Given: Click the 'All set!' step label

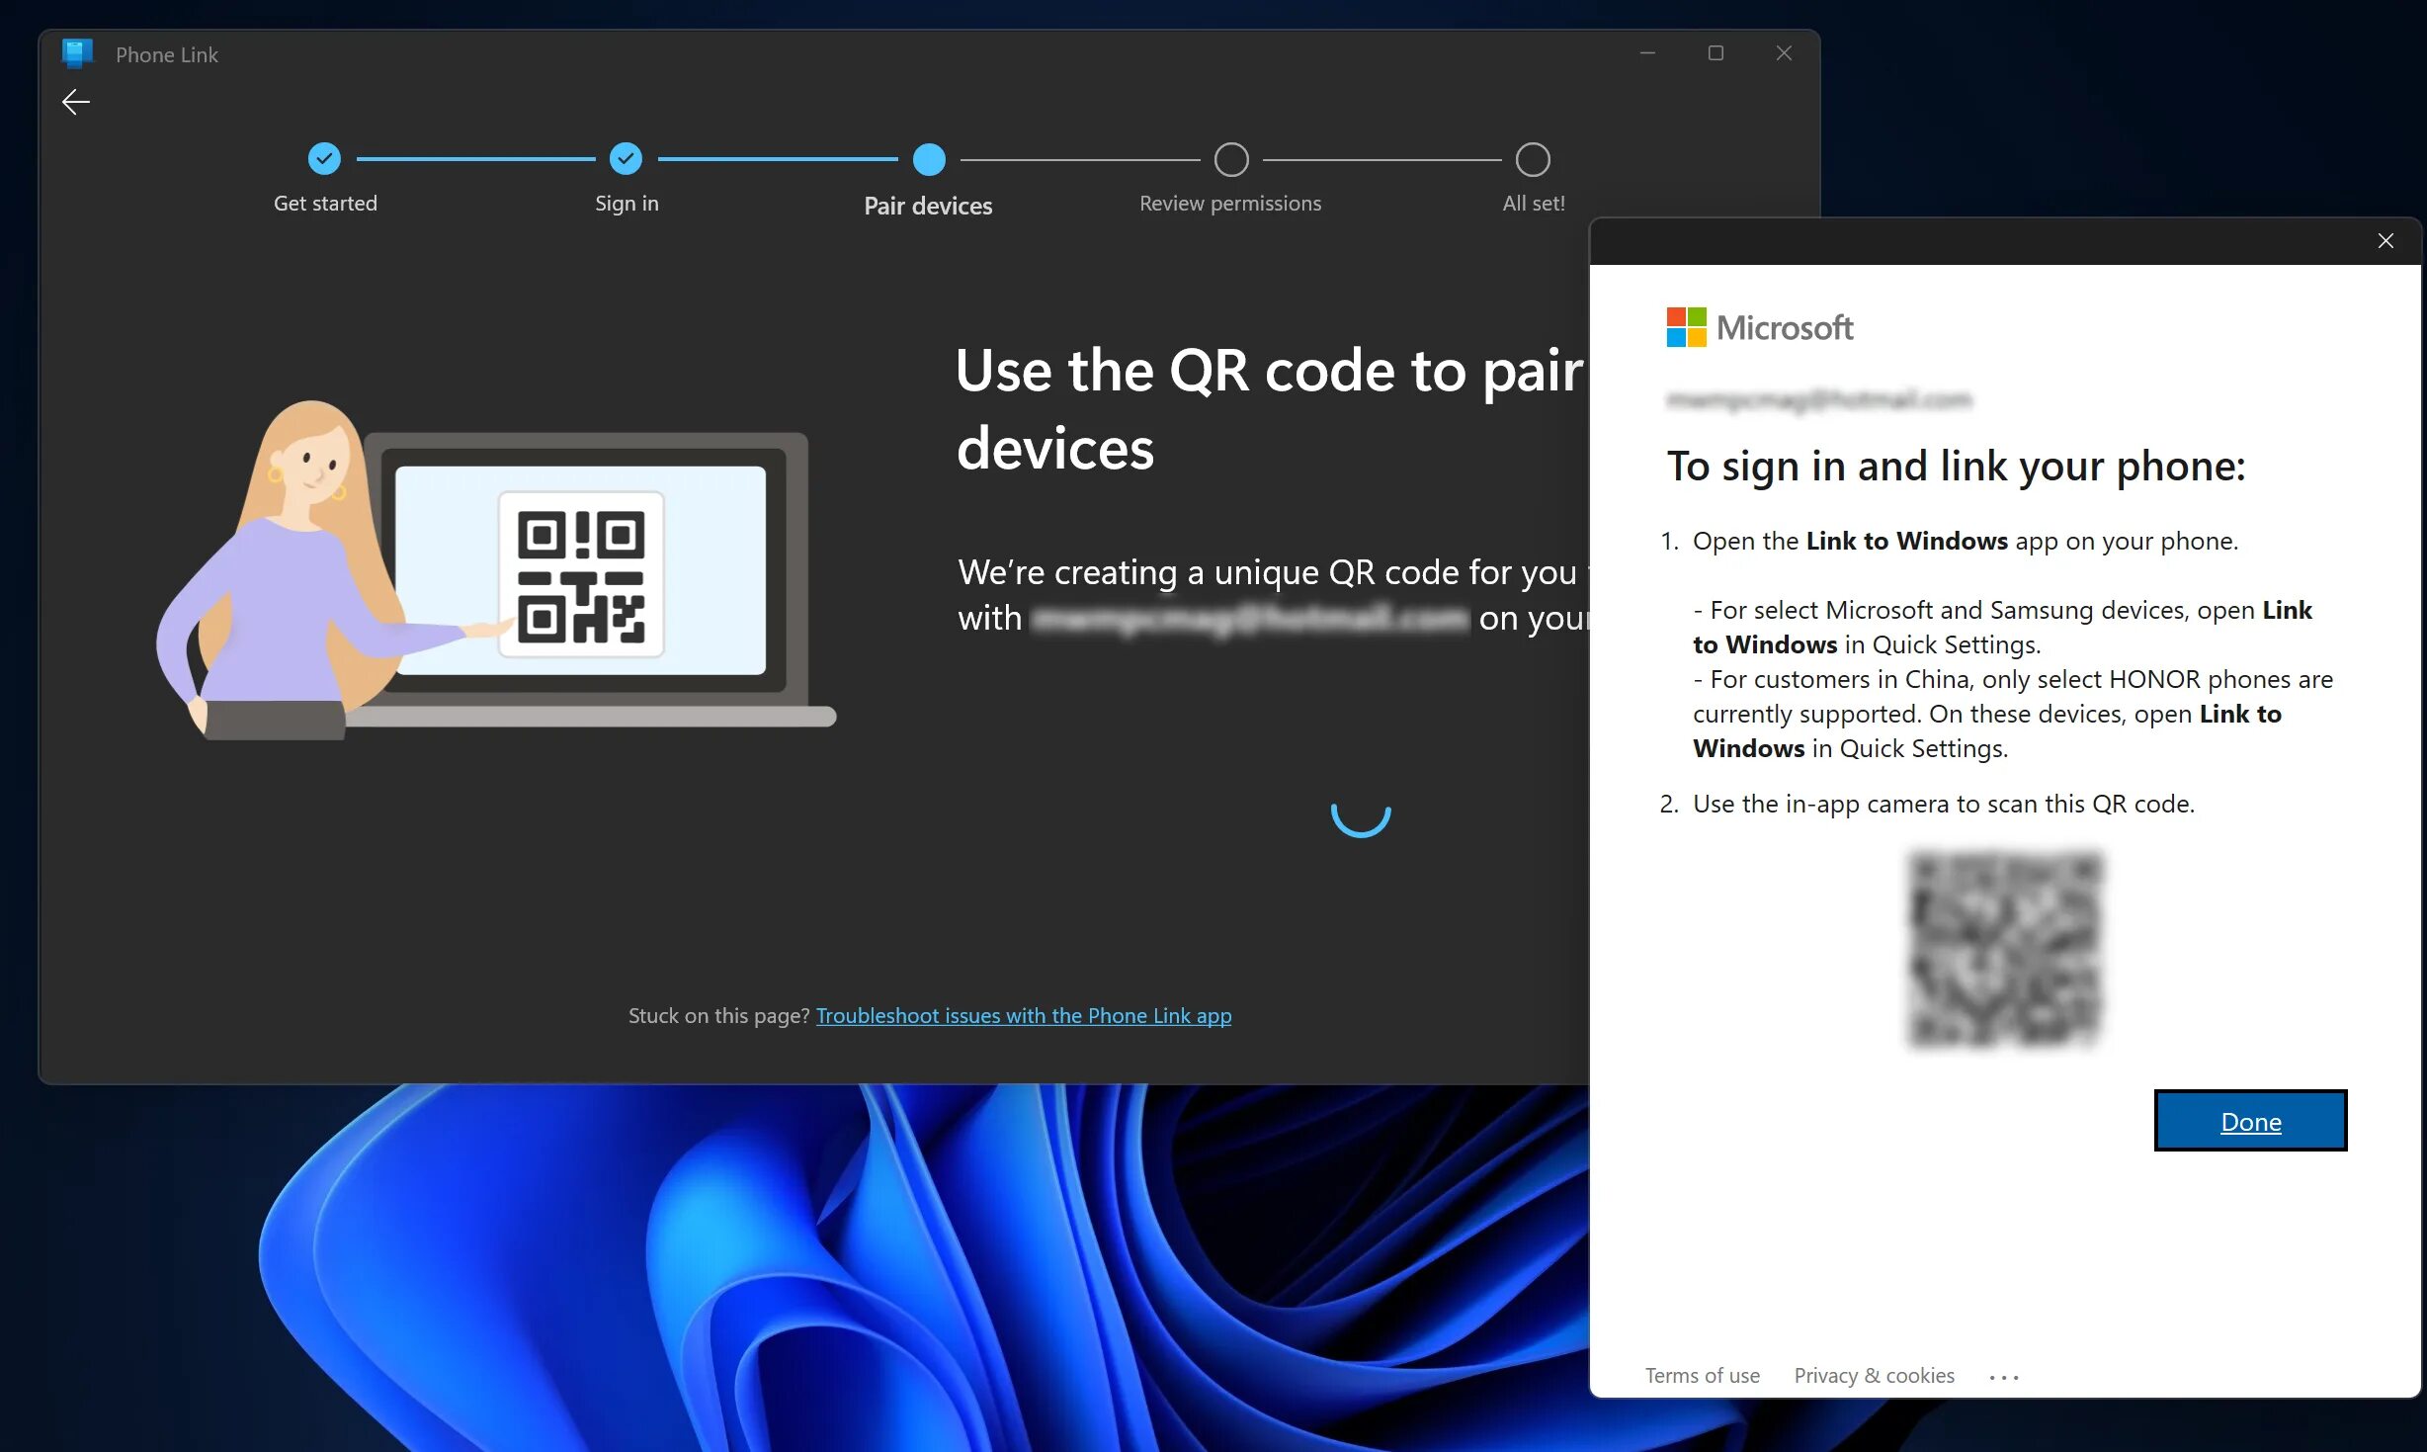Looking at the screenshot, I should coord(1534,203).
